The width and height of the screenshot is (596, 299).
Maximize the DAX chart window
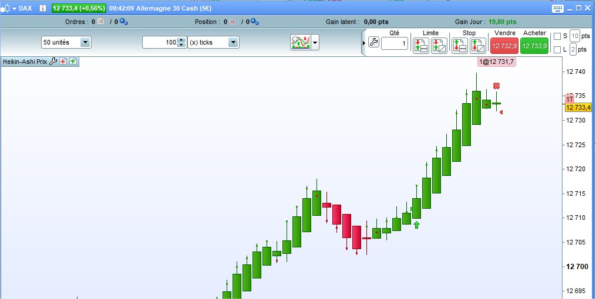pyautogui.click(x=578, y=8)
